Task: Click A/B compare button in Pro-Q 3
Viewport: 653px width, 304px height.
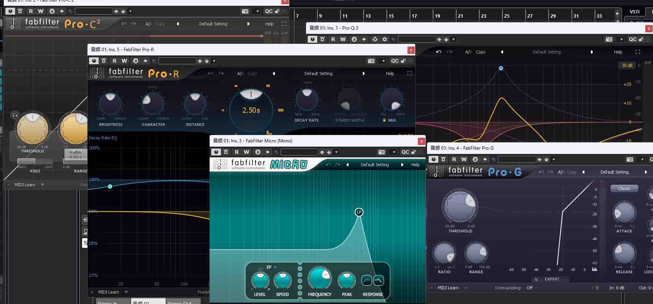Action: (468, 52)
